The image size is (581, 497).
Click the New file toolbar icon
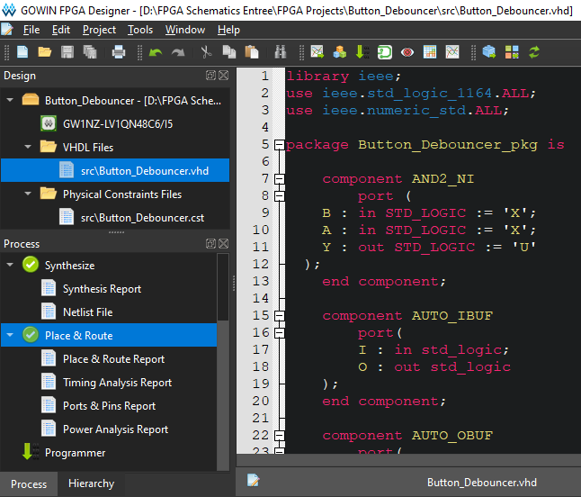click(x=22, y=52)
